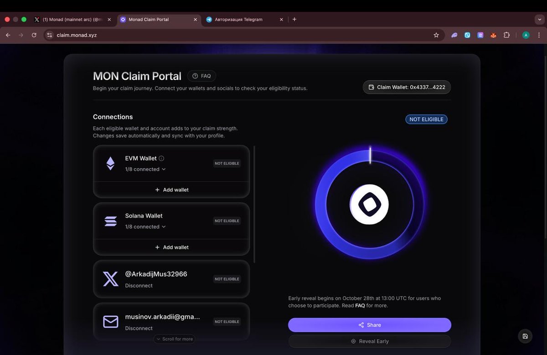The image size is (547, 355).
Task: Close the Monad (mainnet arc) X tab
Action: (109, 20)
